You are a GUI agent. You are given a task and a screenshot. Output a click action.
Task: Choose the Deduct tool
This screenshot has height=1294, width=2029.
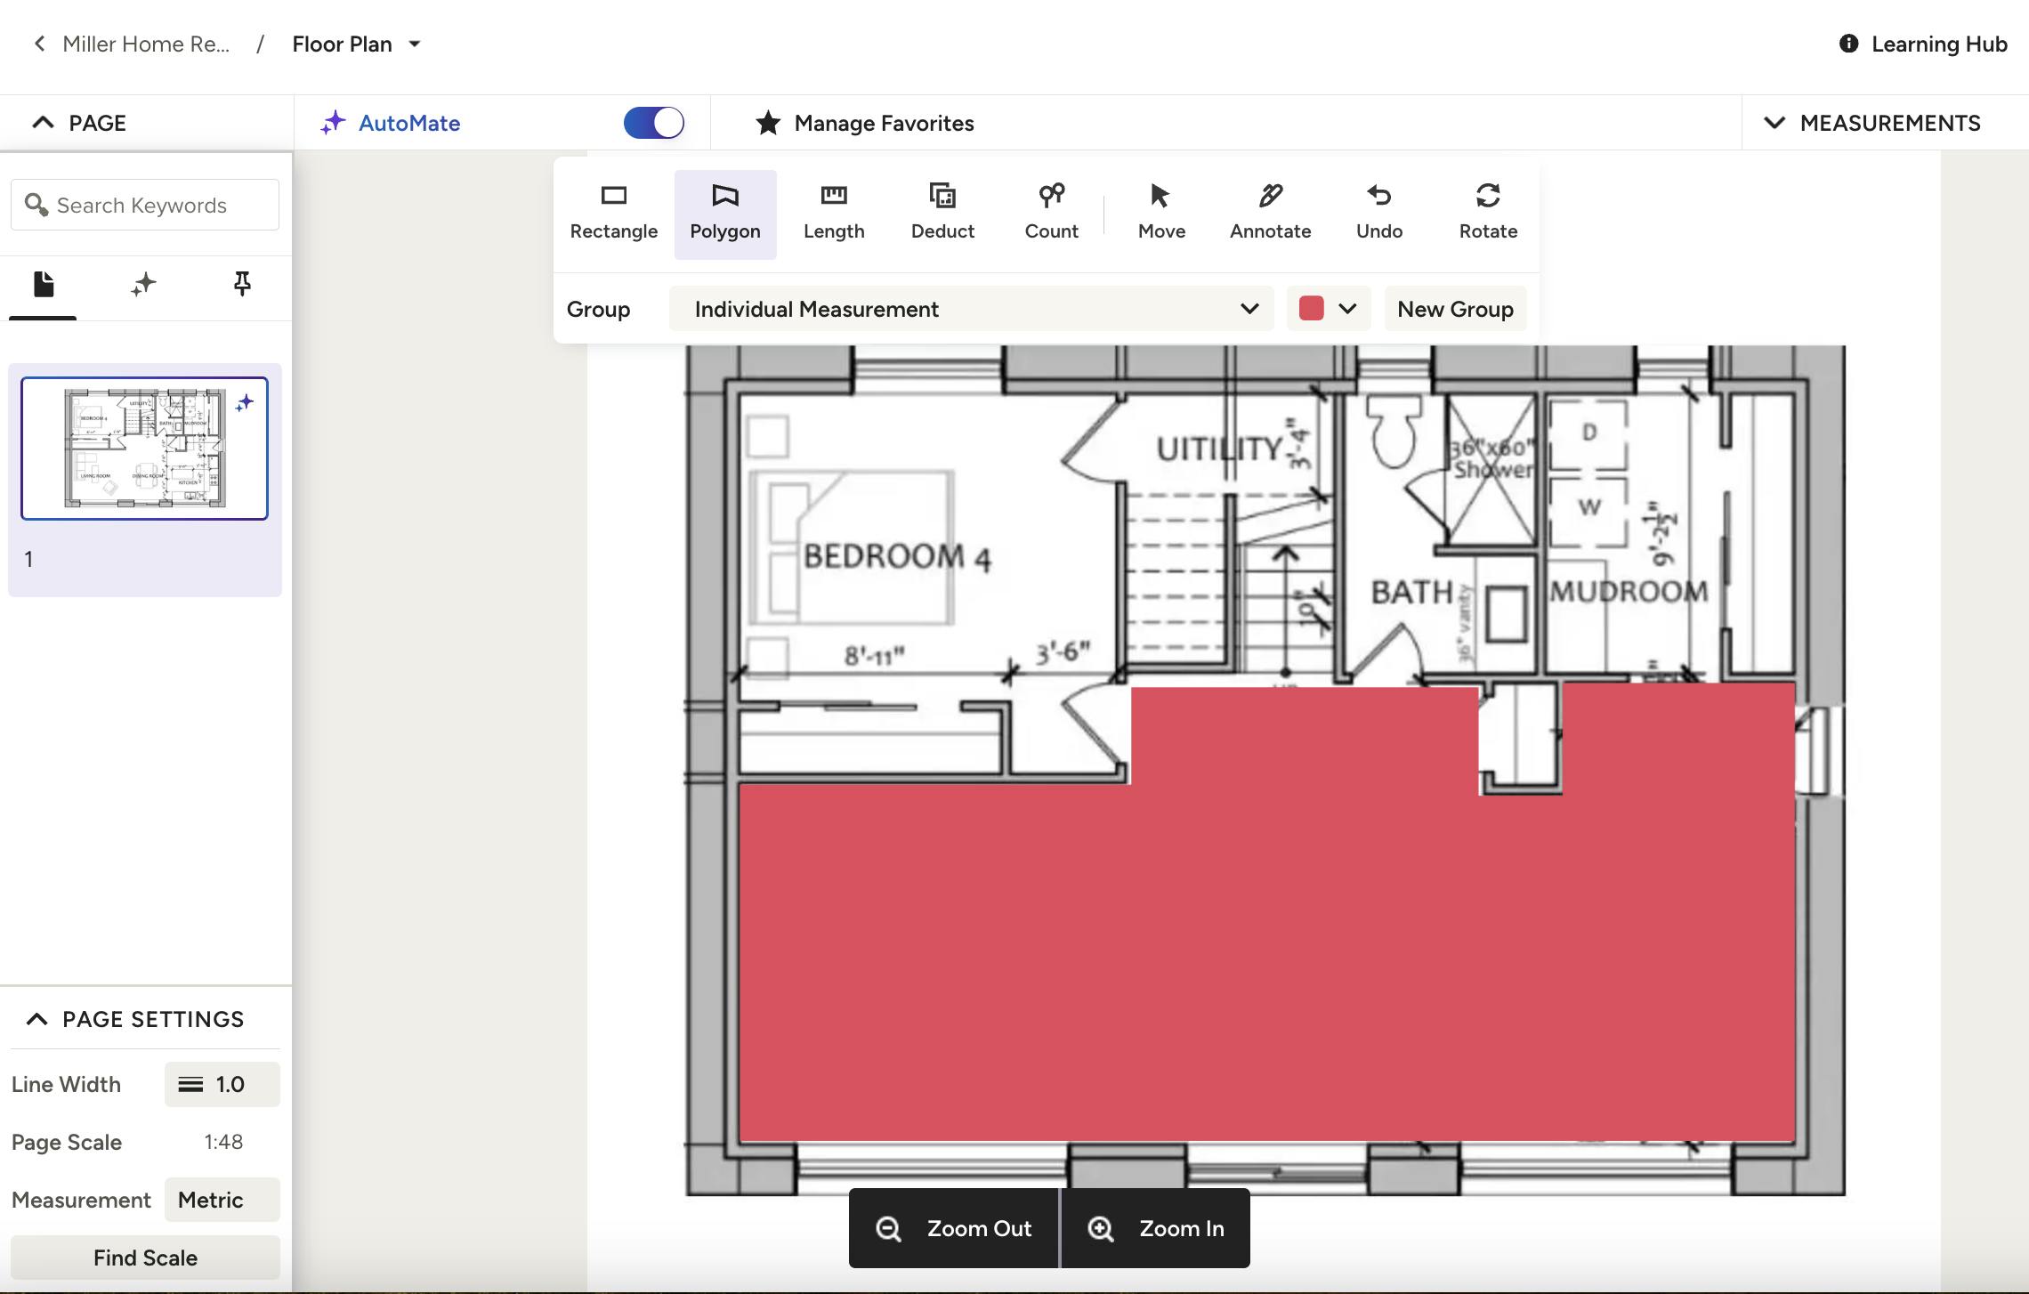942,212
